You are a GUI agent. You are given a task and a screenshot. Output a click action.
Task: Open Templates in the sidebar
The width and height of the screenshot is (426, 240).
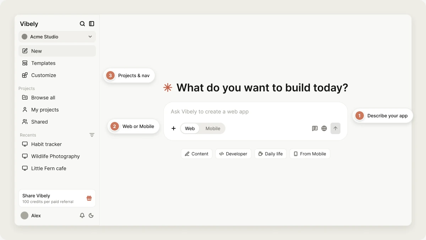click(57, 63)
